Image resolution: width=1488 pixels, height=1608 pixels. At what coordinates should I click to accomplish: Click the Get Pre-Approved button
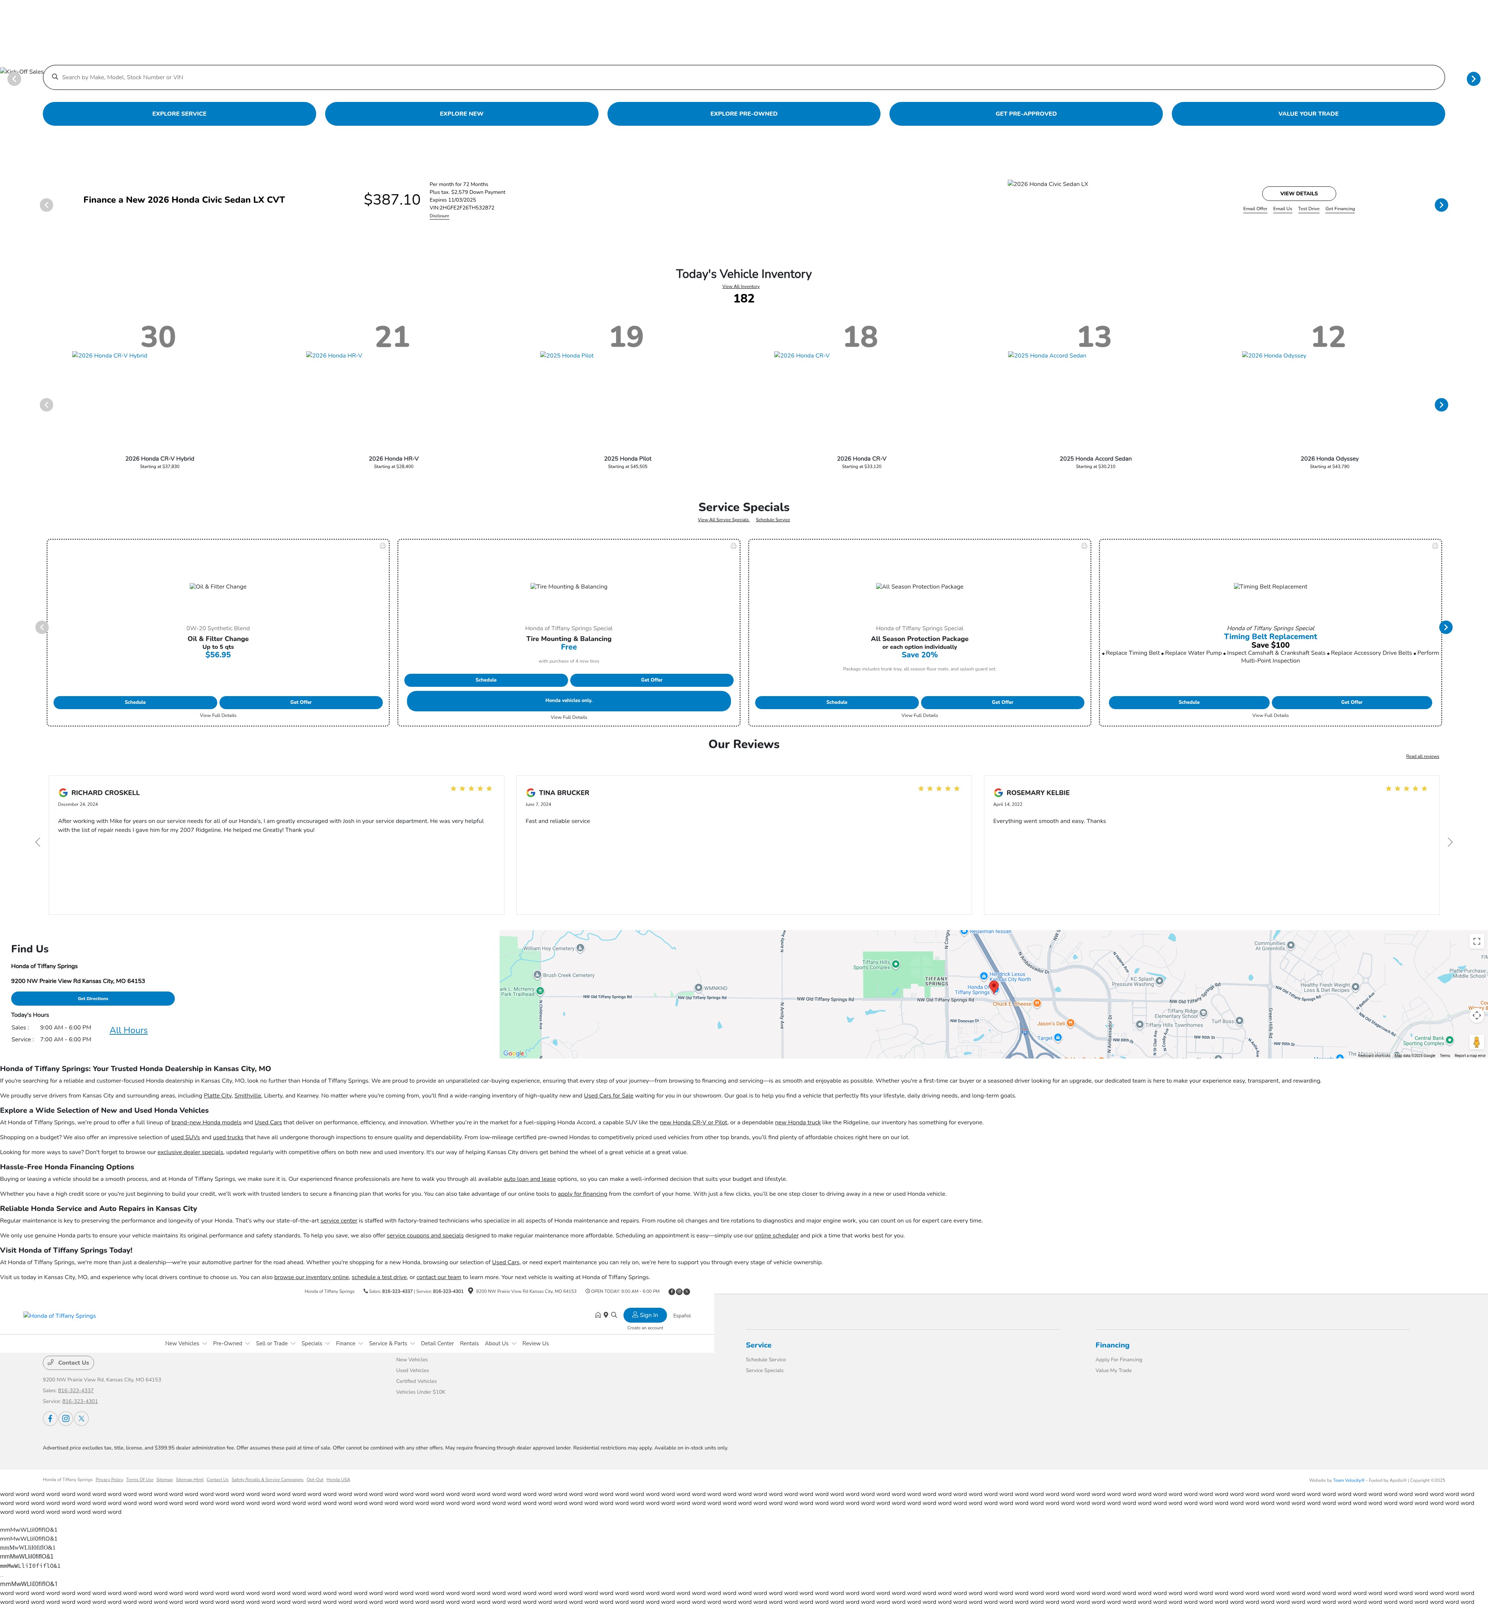1026,113
